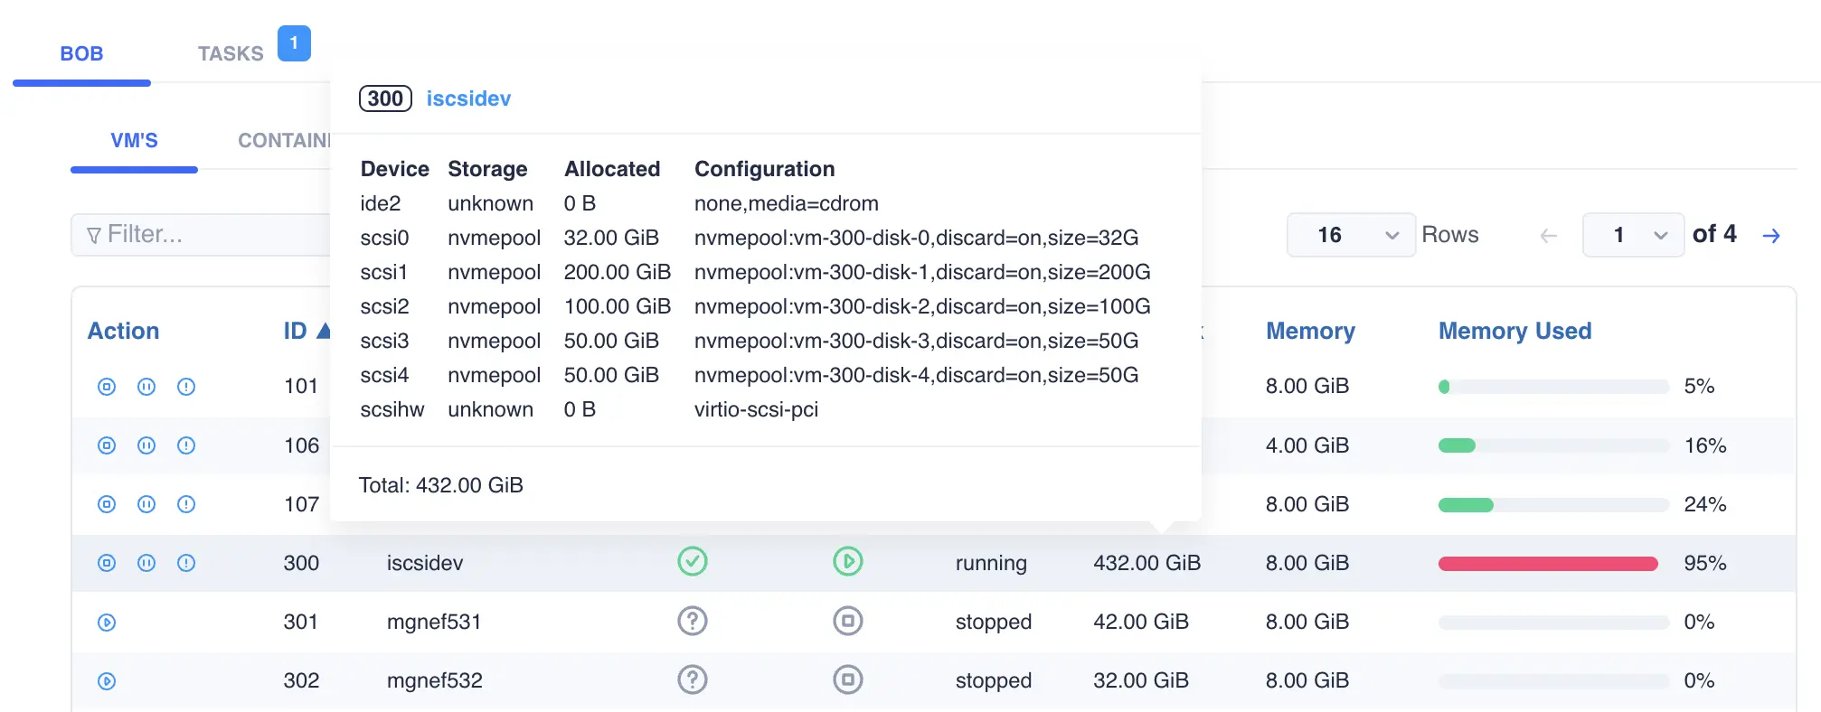Click the mgnef531 name cell
This screenshot has height=712, width=1821.
pos(434,622)
